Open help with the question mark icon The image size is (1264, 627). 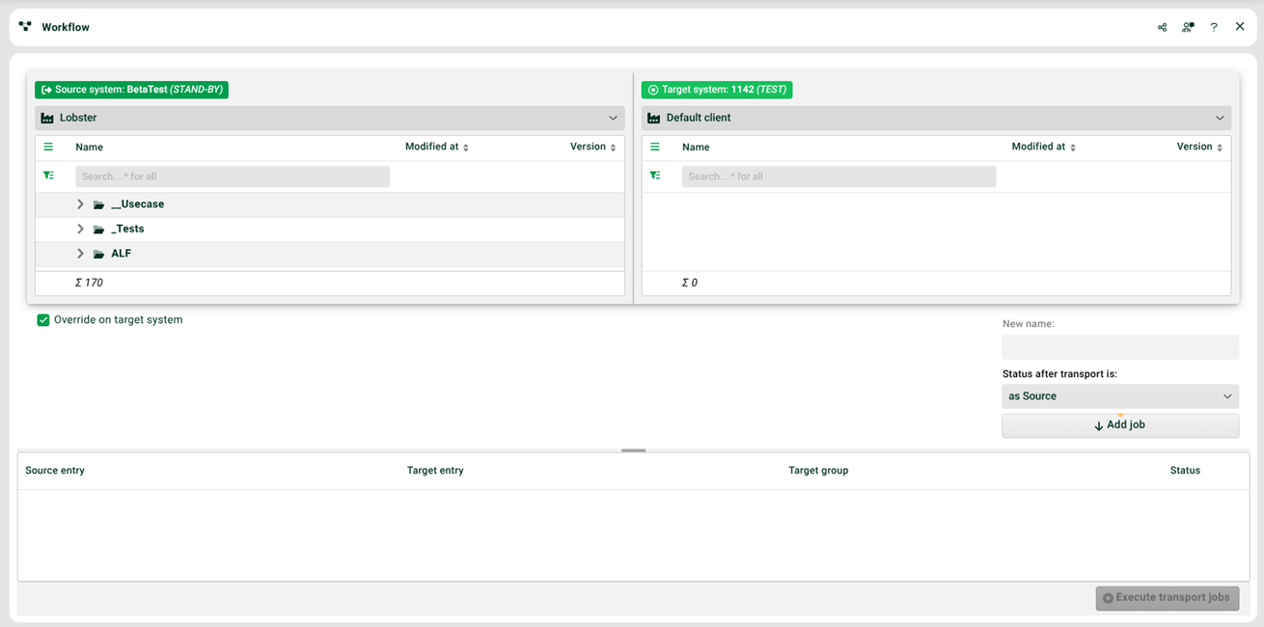1214,27
